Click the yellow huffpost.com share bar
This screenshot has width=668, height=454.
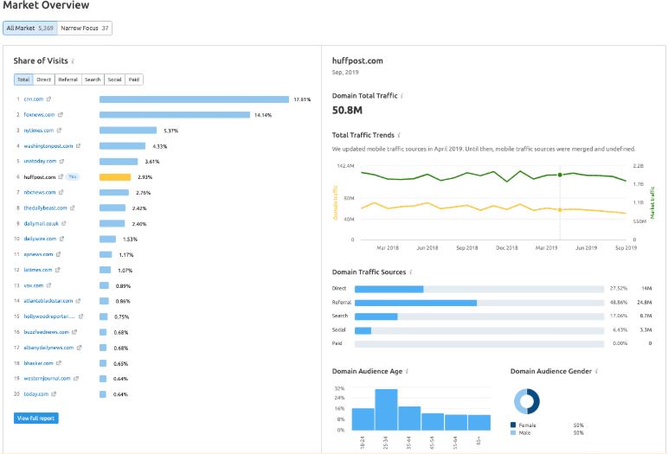115,177
